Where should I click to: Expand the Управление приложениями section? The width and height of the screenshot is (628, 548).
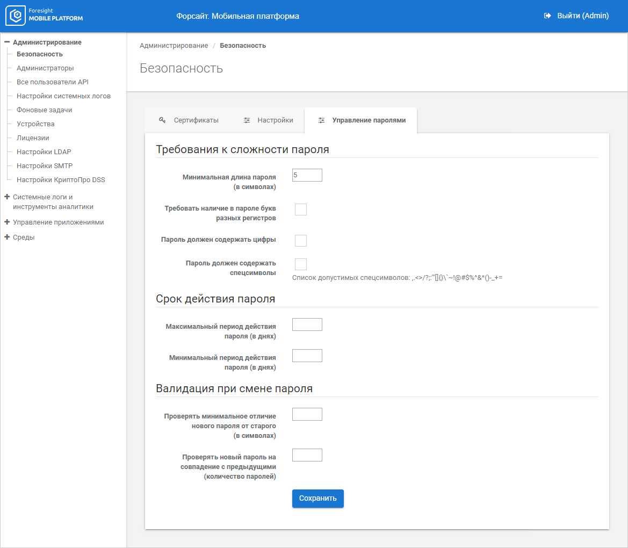(7, 222)
